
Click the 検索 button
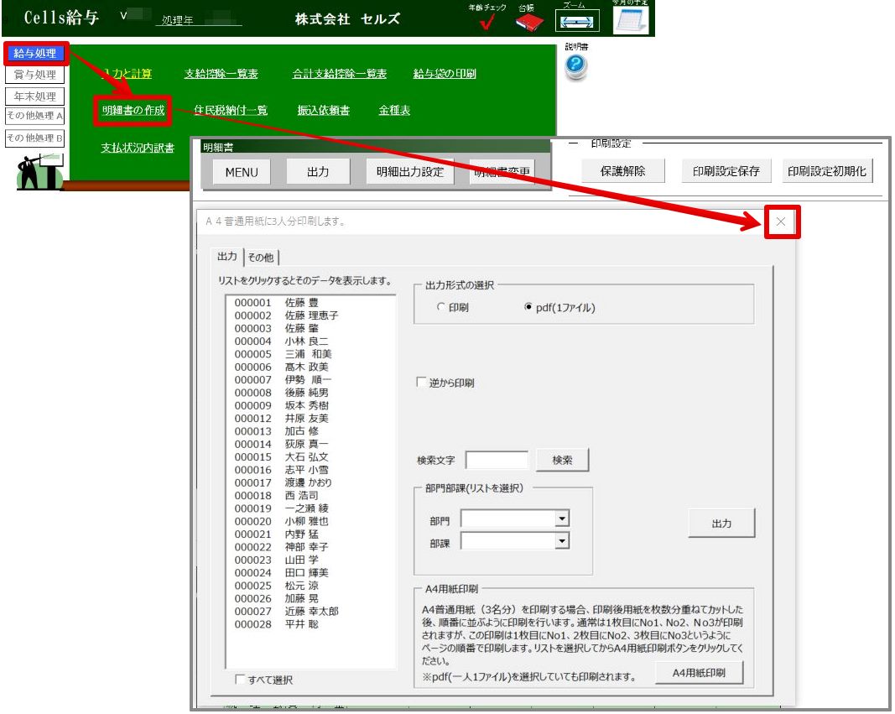[x=562, y=460]
